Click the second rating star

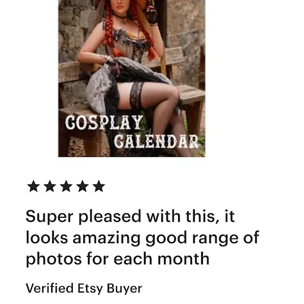pyautogui.click(x=50, y=186)
